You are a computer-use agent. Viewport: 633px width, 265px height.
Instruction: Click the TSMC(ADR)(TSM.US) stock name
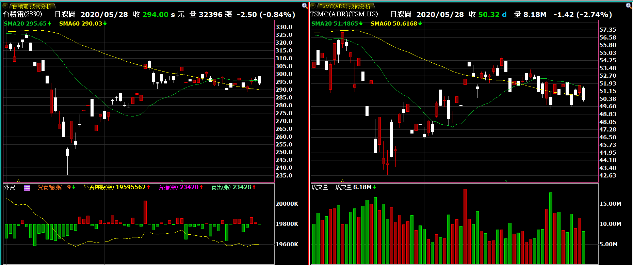[344, 14]
